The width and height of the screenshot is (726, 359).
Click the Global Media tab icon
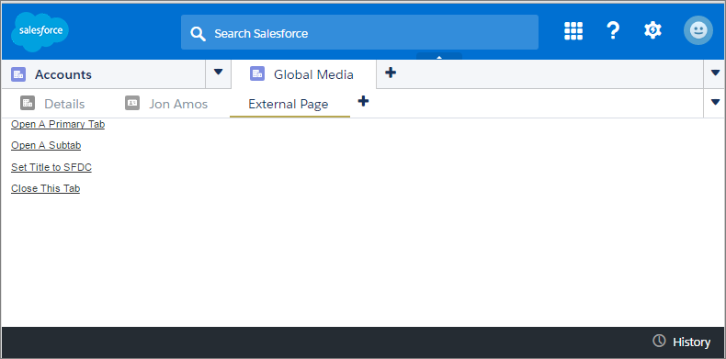tap(257, 73)
